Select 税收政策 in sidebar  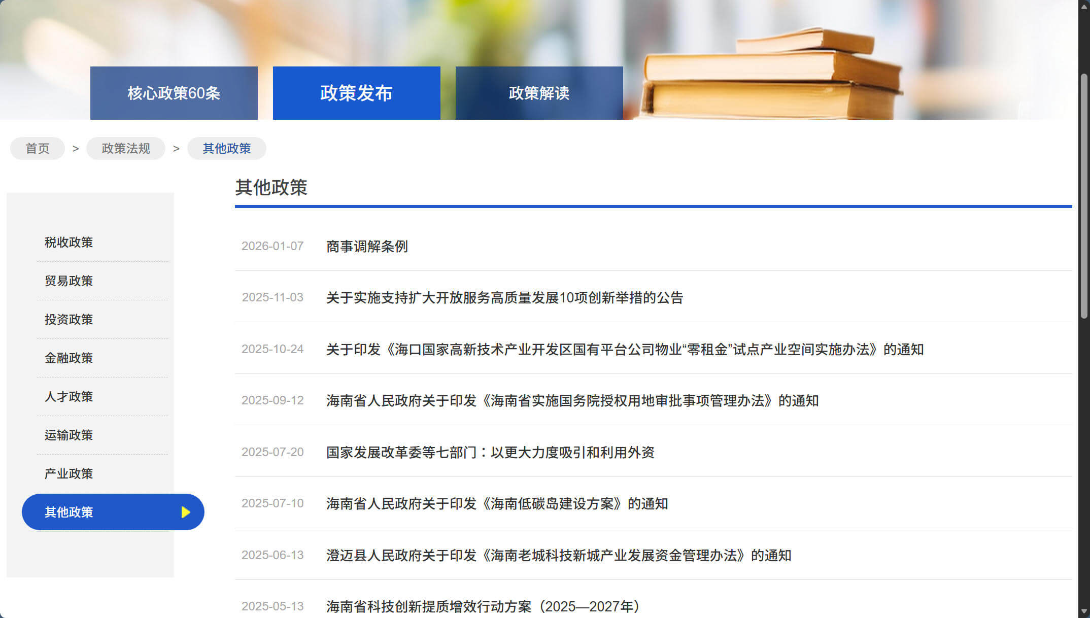pos(69,243)
